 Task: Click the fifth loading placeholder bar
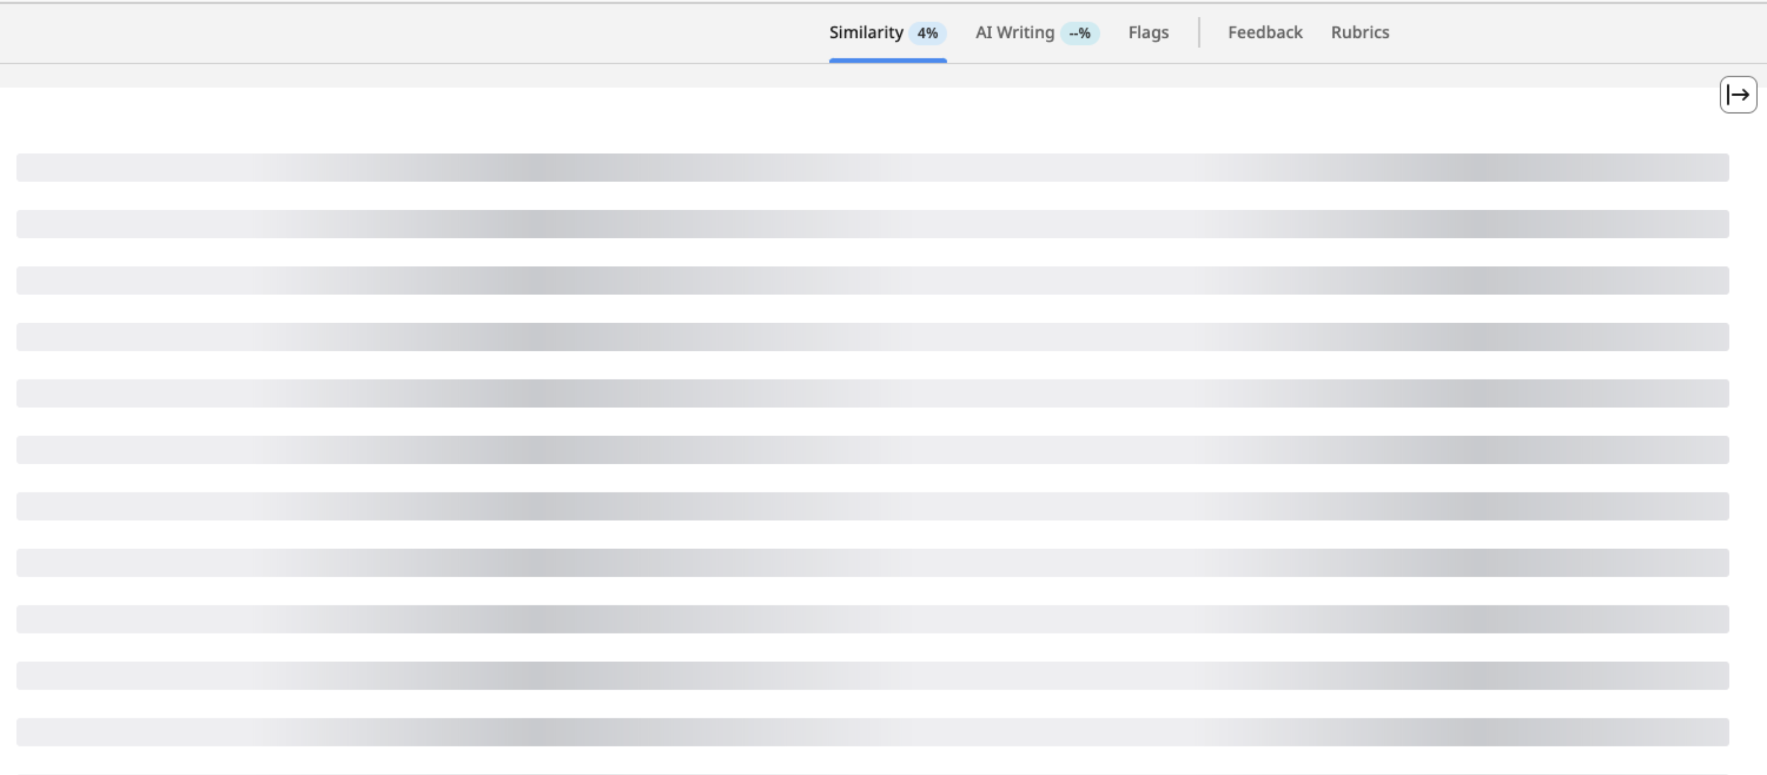point(873,393)
